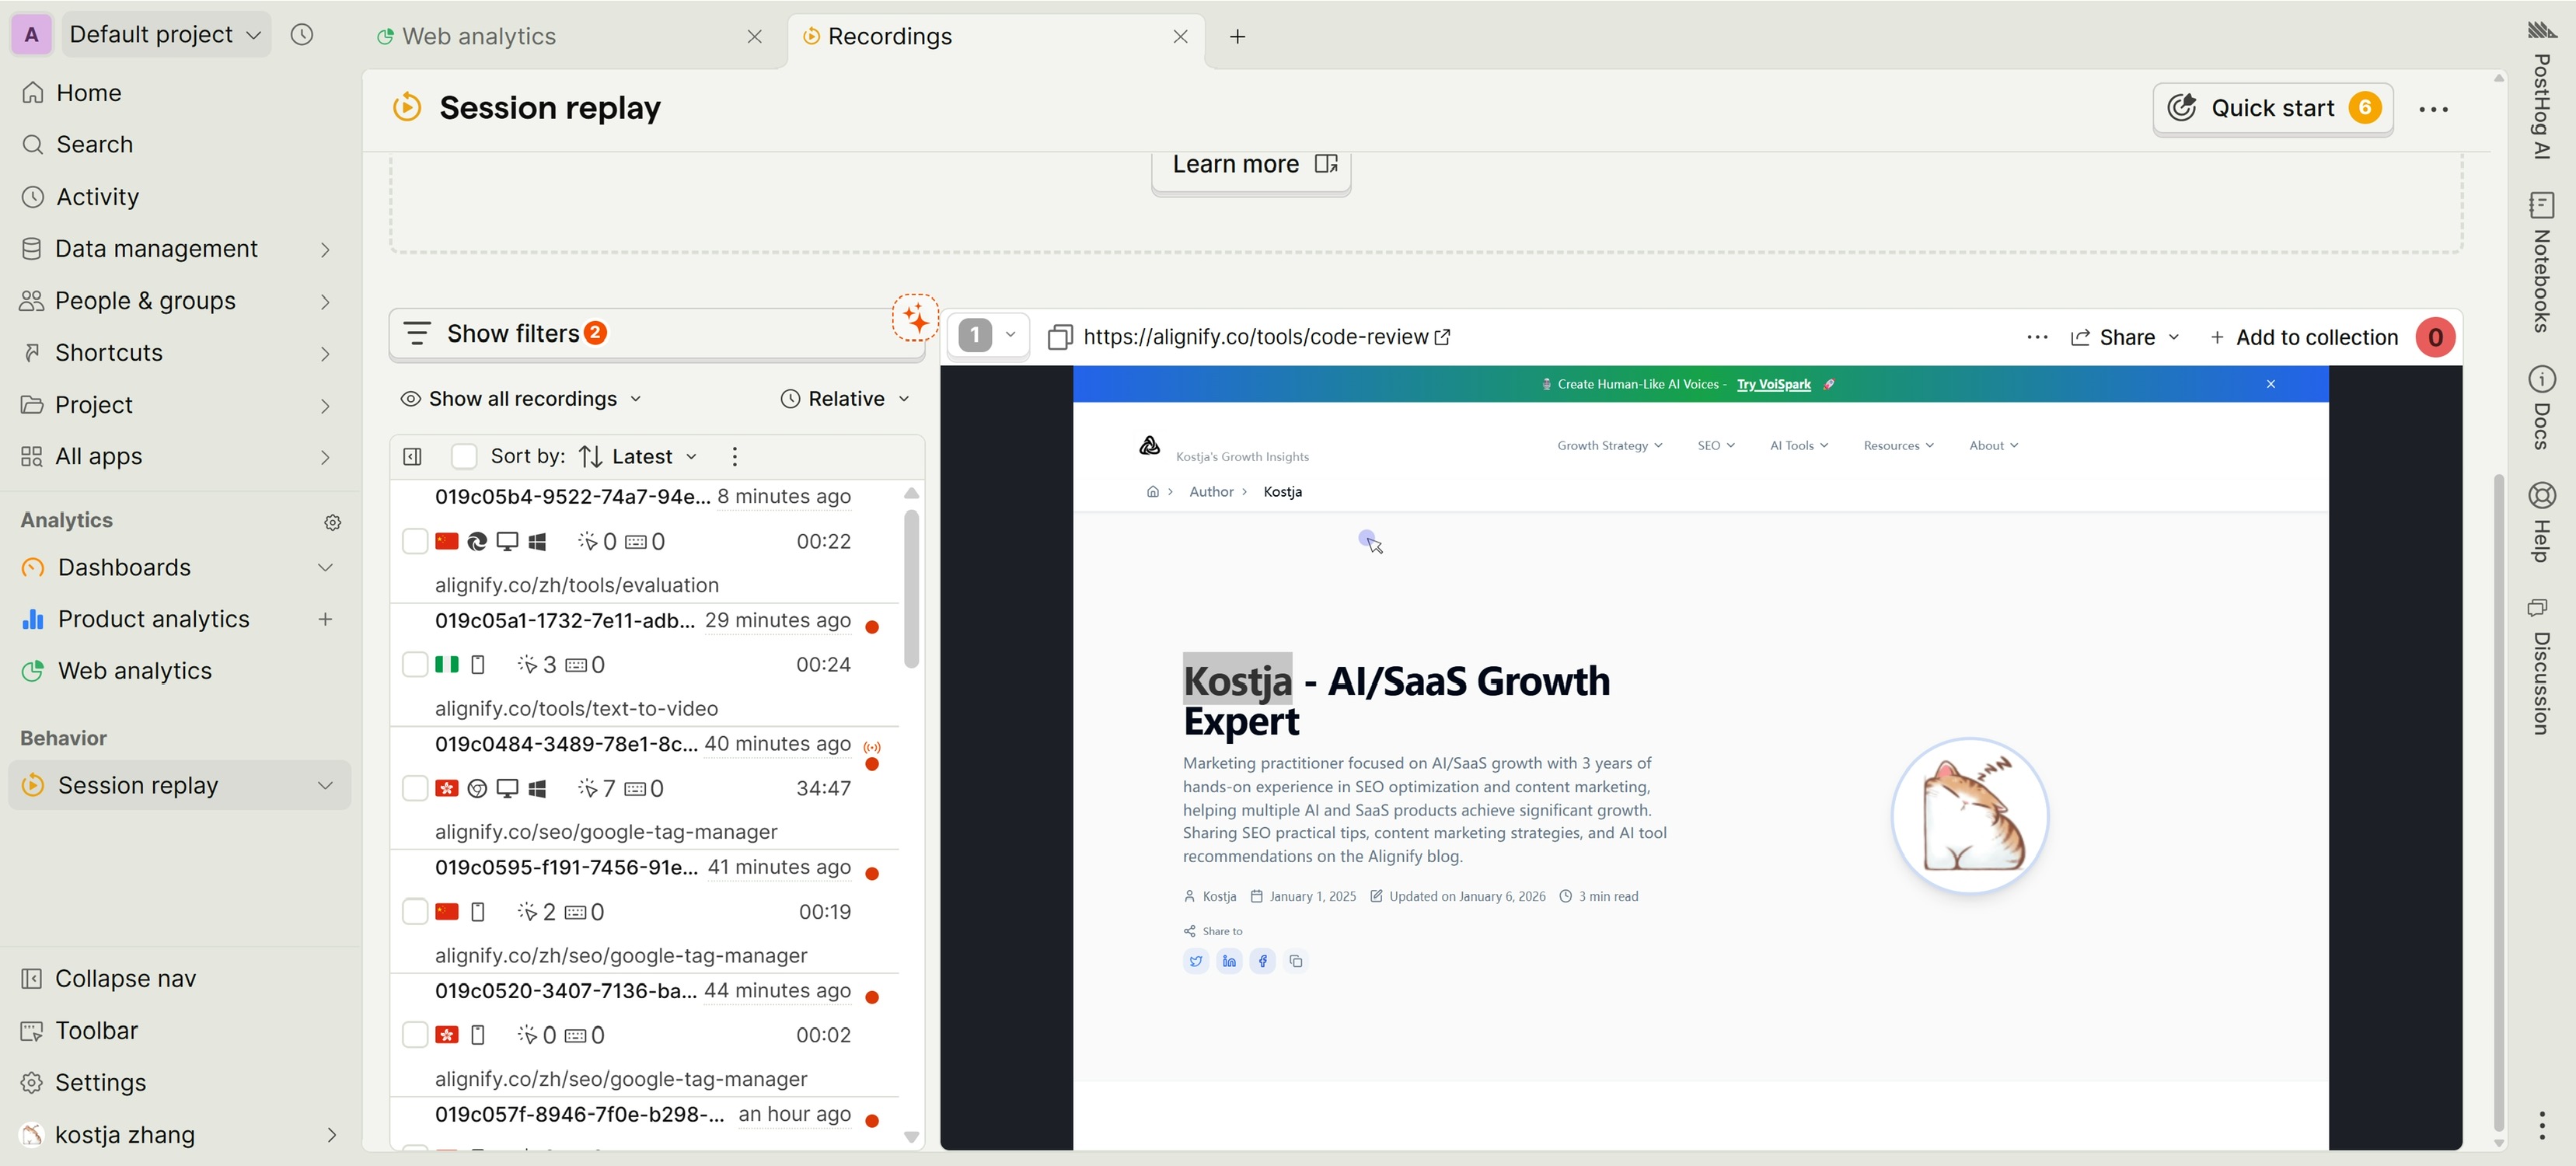The image size is (2576, 1166).
Task: Collapse the recordings list sidebar panel icon
Action: point(412,457)
